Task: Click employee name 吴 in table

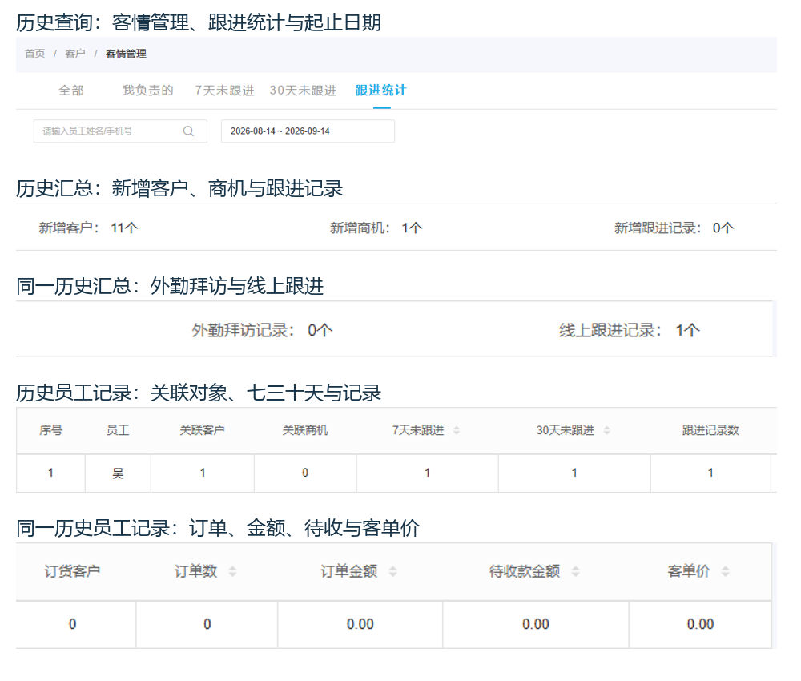Action: click(x=118, y=473)
